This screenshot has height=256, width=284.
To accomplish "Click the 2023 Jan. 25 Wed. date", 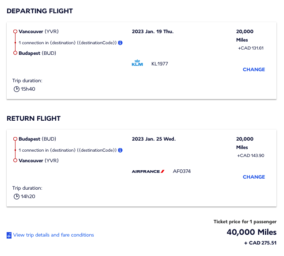I will pos(154,139).
